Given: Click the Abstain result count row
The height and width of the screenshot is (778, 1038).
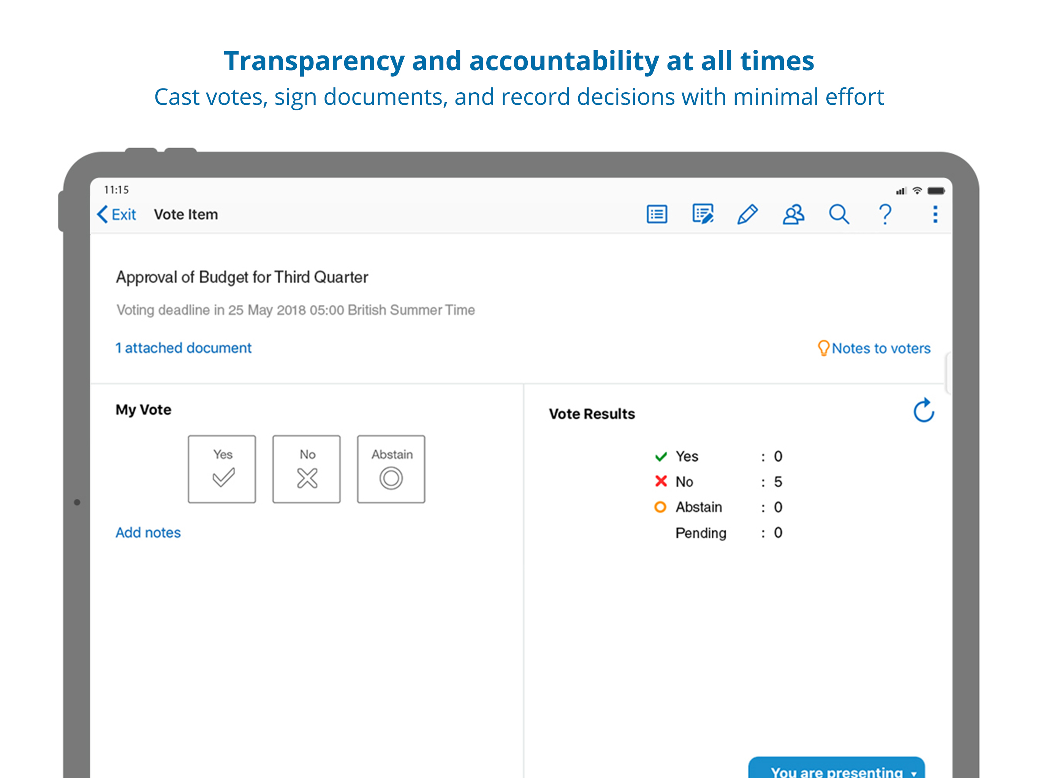Looking at the screenshot, I should [x=718, y=507].
